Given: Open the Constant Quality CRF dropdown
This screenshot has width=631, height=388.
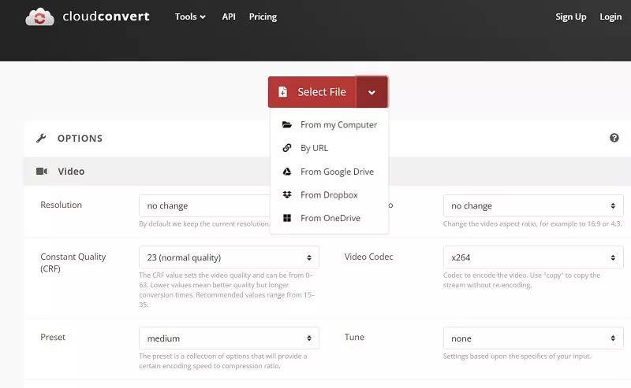Looking at the screenshot, I should tap(229, 257).
